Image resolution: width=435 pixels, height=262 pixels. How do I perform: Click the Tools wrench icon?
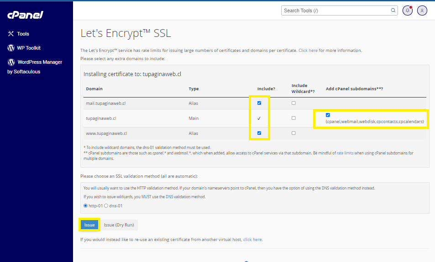pos(11,34)
